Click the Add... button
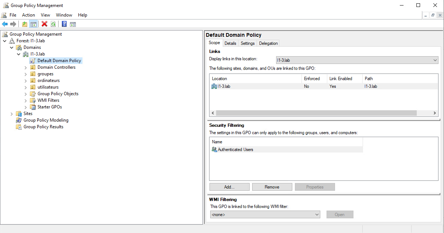This screenshot has height=233, width=444. coord(229,187)
